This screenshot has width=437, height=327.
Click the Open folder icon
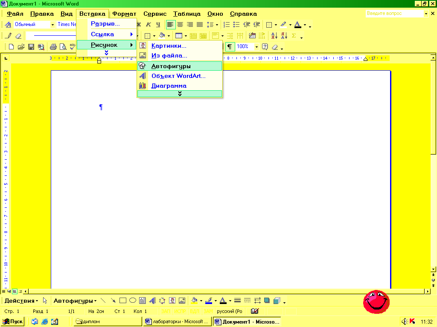21,47
